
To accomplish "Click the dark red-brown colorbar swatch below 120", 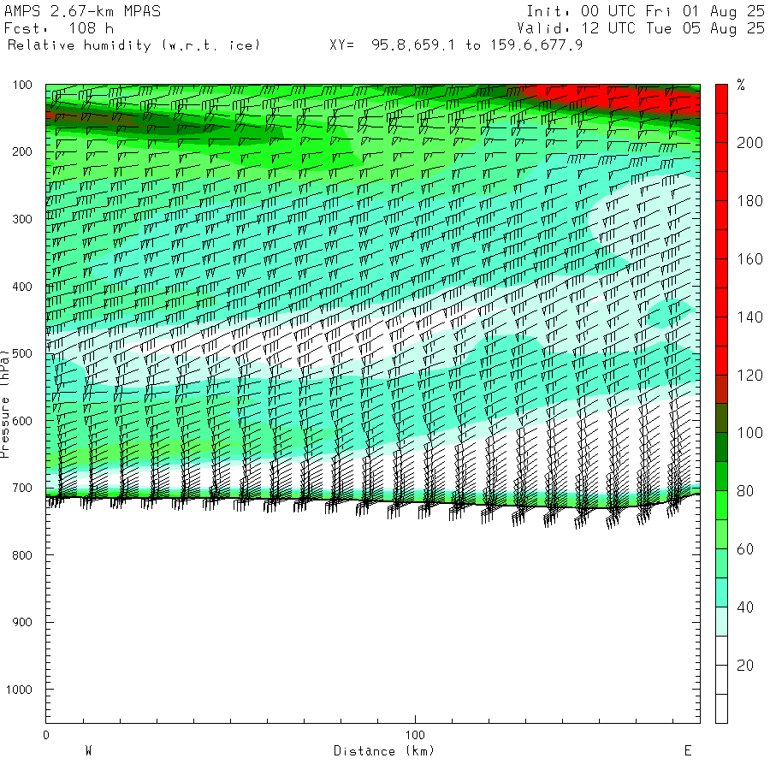I will point(721,389).
